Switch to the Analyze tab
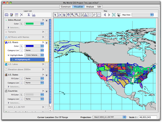Image resolution: width=162 pixels, height=122 pixels. [x=90, y=7]
